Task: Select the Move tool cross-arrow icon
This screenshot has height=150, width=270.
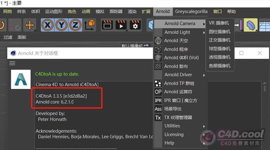Action: pos(30,25)
